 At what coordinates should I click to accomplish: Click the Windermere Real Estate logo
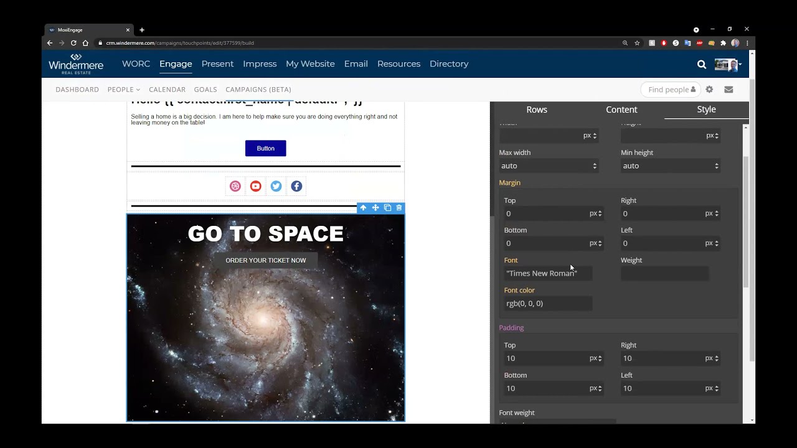[x=76, y=63]
